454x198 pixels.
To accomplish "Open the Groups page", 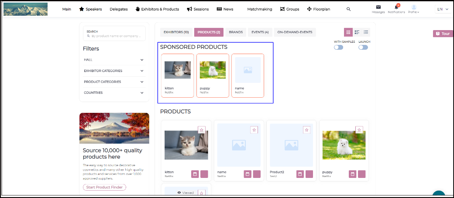I will [289, 9].
